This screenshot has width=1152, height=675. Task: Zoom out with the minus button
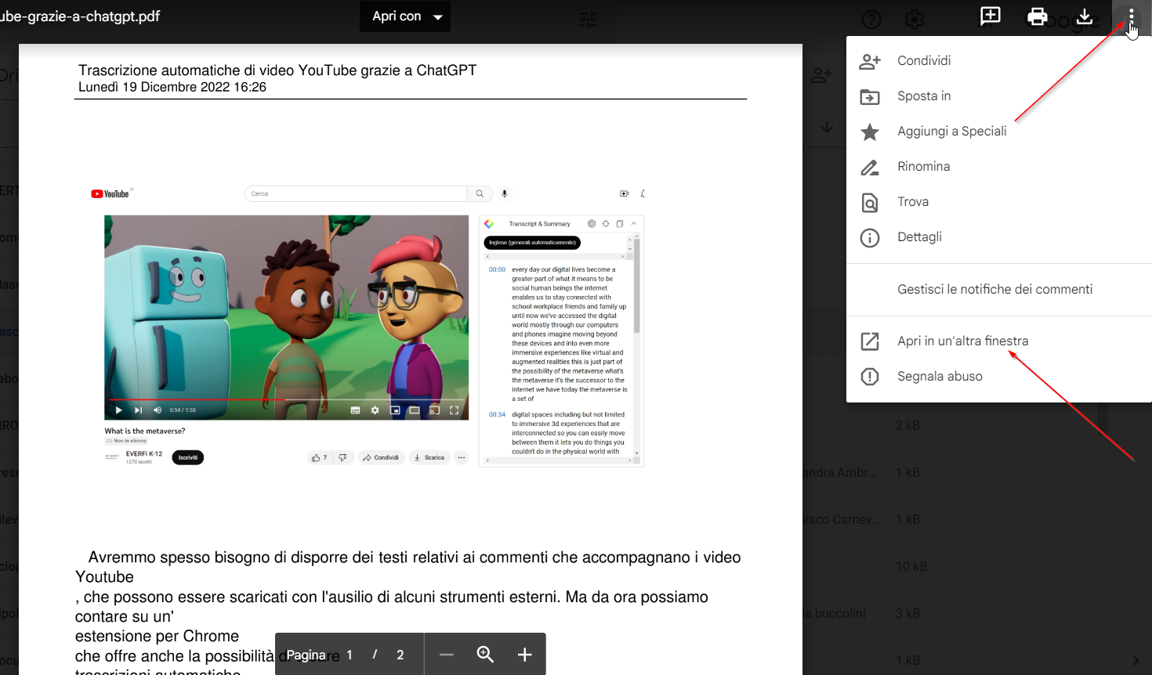pyautogui.click(x=447, y=655)
